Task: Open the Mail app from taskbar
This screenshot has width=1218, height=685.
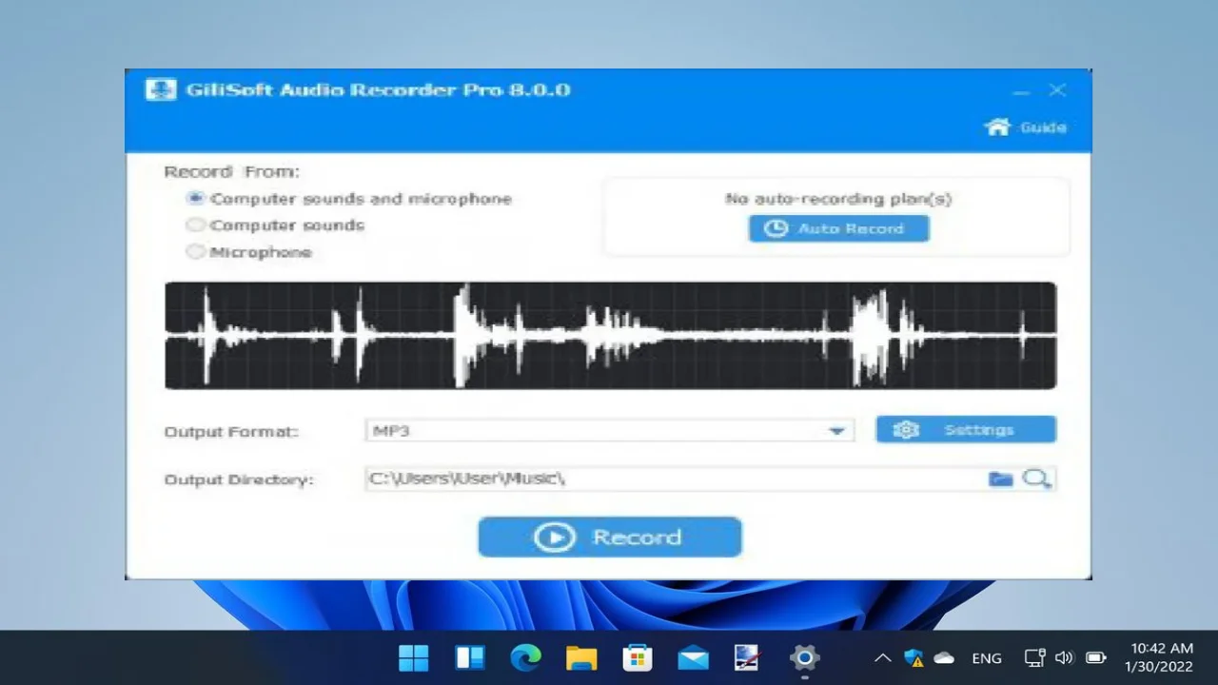Action: 693,657
